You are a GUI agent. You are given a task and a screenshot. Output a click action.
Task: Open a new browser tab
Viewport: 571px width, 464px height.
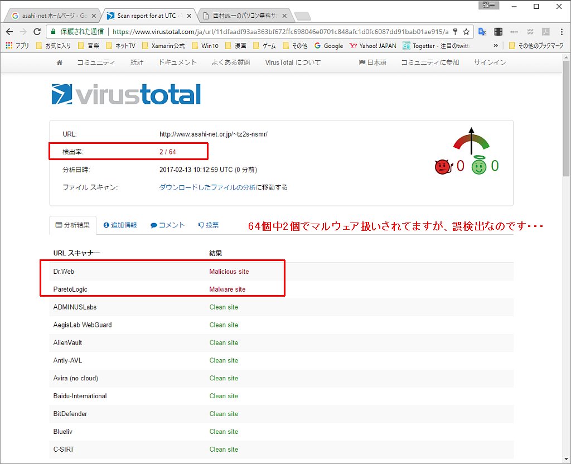tap(303, 16)
